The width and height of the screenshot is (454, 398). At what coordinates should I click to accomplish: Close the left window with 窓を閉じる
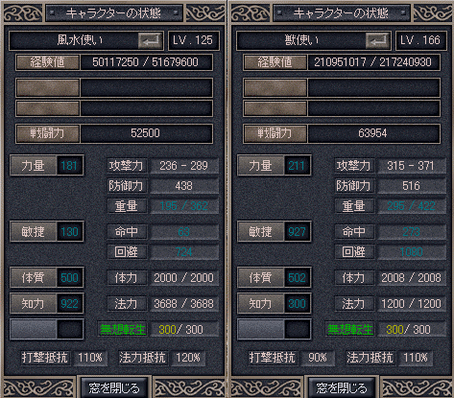(x=114, y=387)
